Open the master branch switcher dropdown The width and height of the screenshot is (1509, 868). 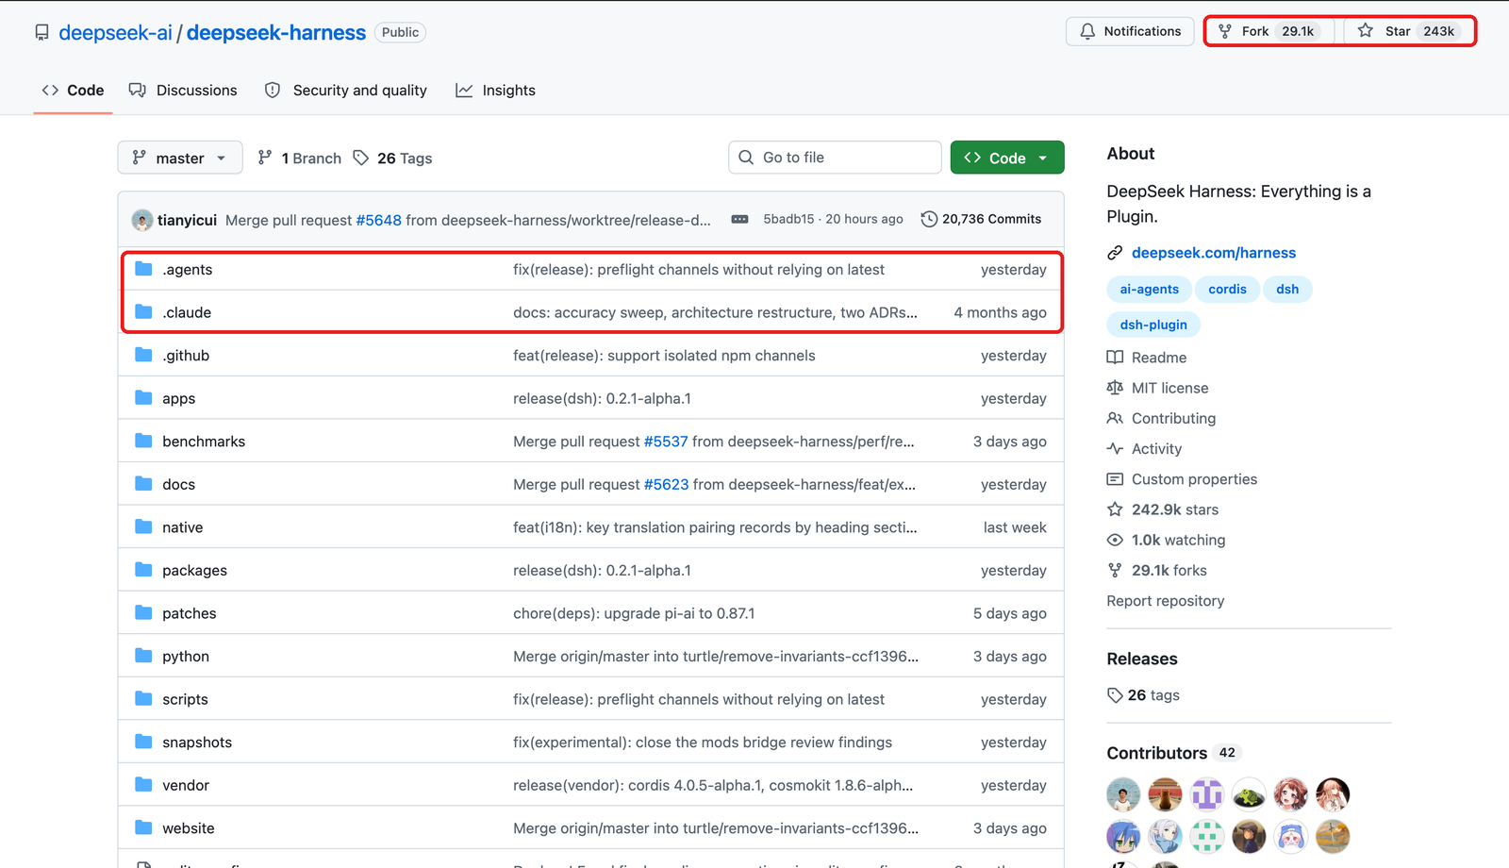[x=180, y=158]
